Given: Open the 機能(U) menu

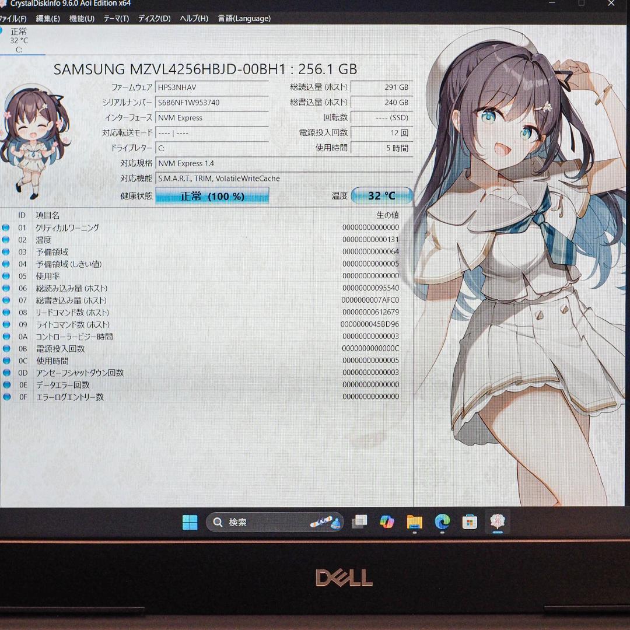Looking at the screenshot, I should [x=82, y=18].
